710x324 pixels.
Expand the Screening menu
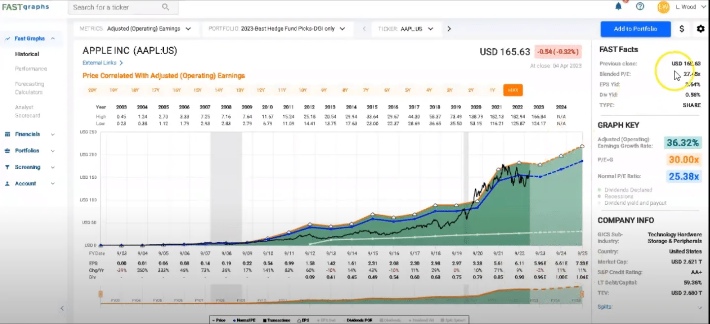pos(53,167)
